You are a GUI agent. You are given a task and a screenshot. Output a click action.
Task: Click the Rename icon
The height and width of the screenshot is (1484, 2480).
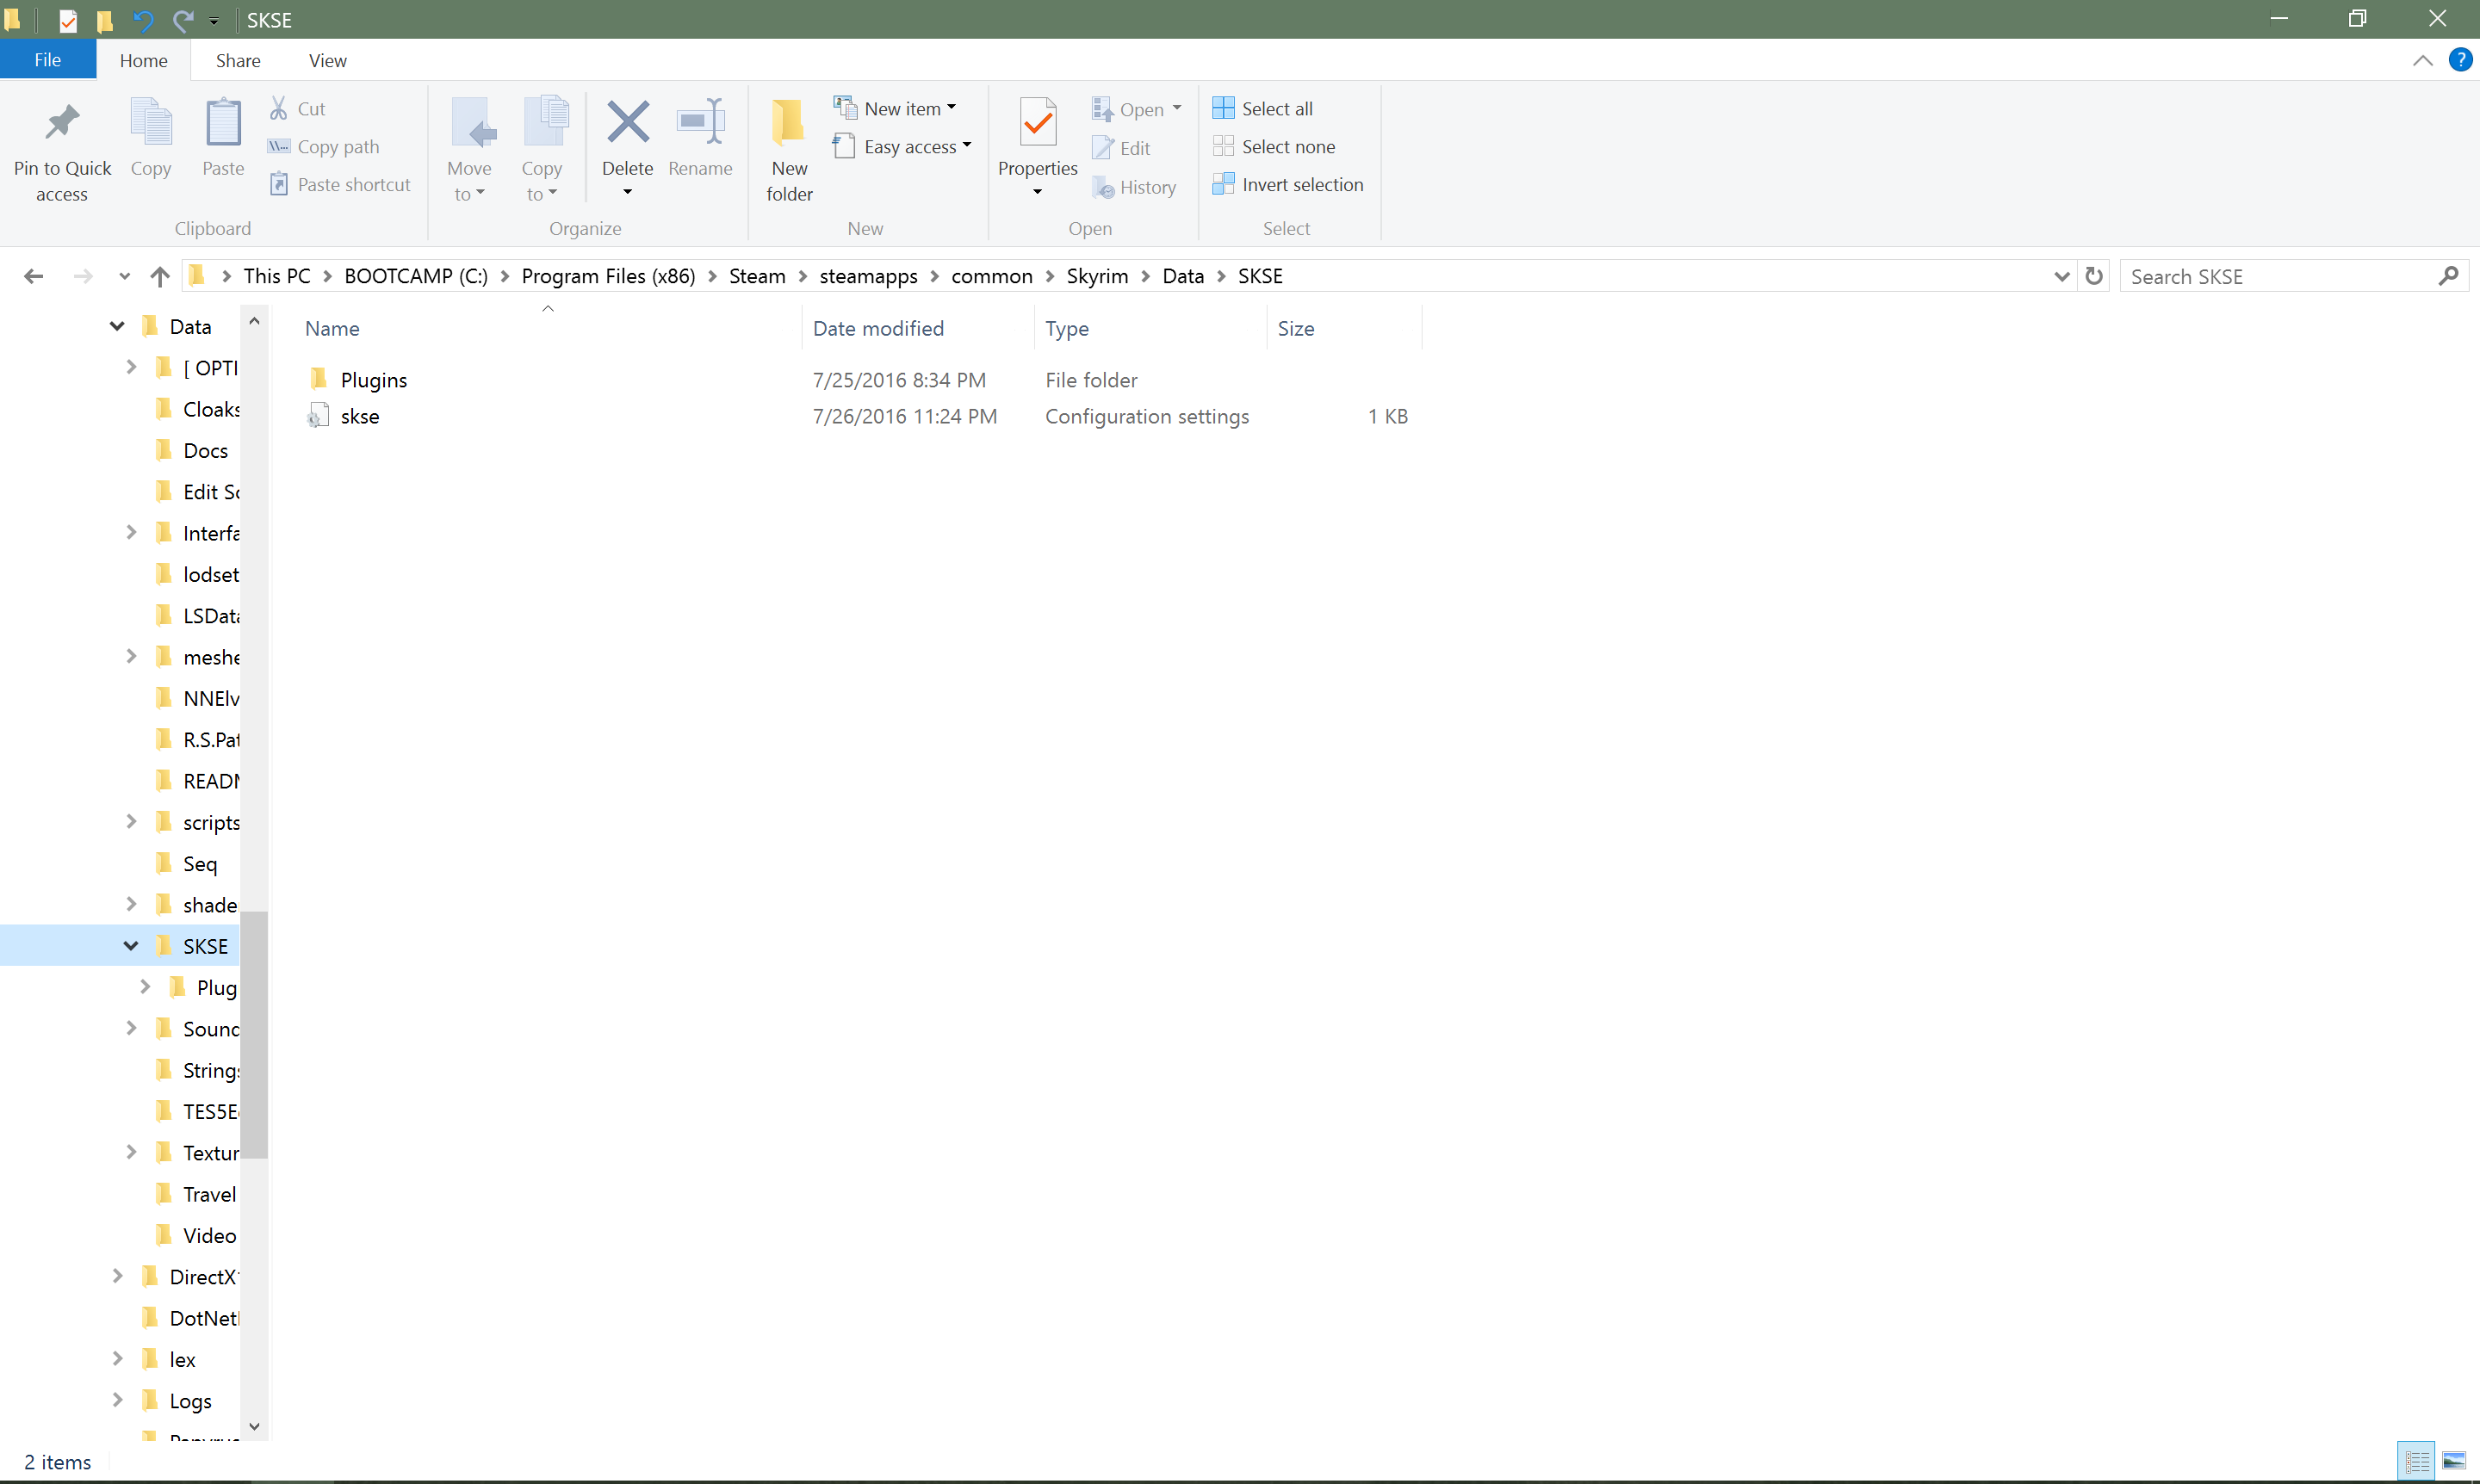click(x=700, y=123)
